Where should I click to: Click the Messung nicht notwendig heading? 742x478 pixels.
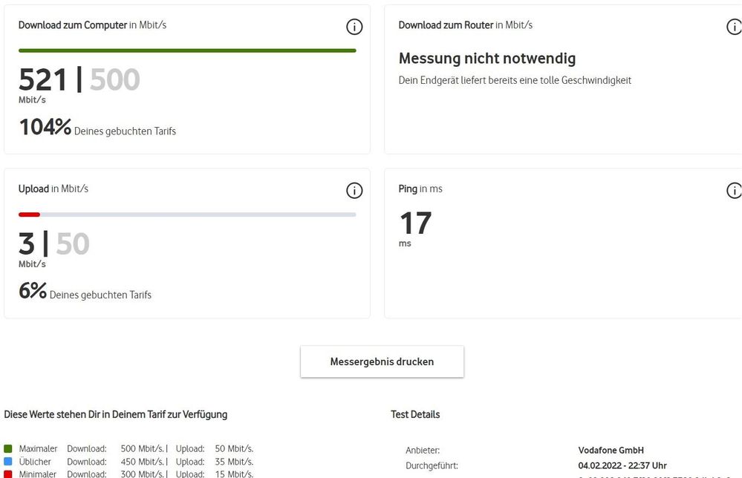click(486, 59)
